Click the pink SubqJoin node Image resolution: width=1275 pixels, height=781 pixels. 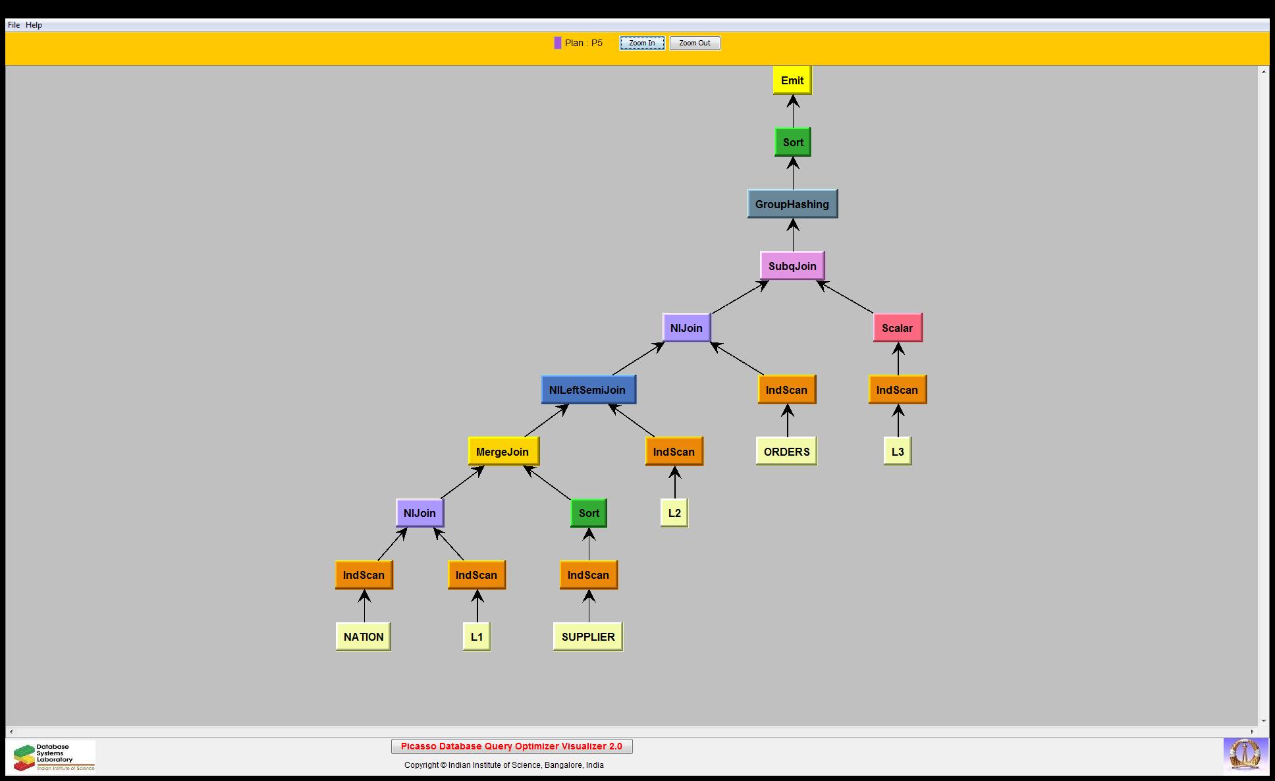pyautogui.click(x=792, y=266)
